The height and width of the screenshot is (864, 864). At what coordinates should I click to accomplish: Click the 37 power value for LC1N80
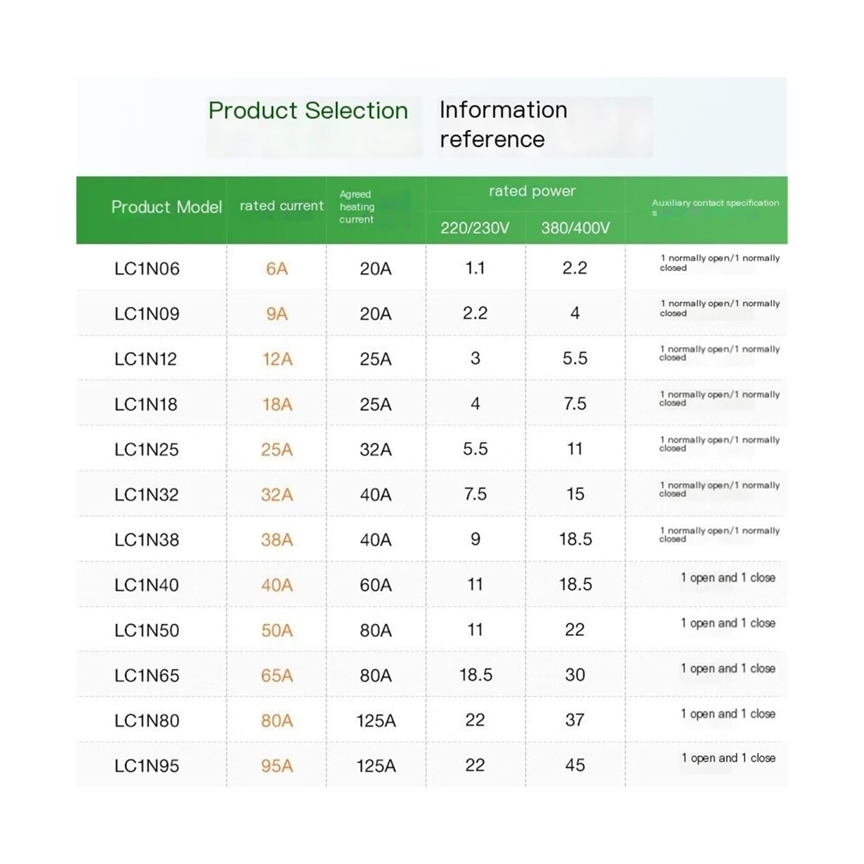(575, 720)
